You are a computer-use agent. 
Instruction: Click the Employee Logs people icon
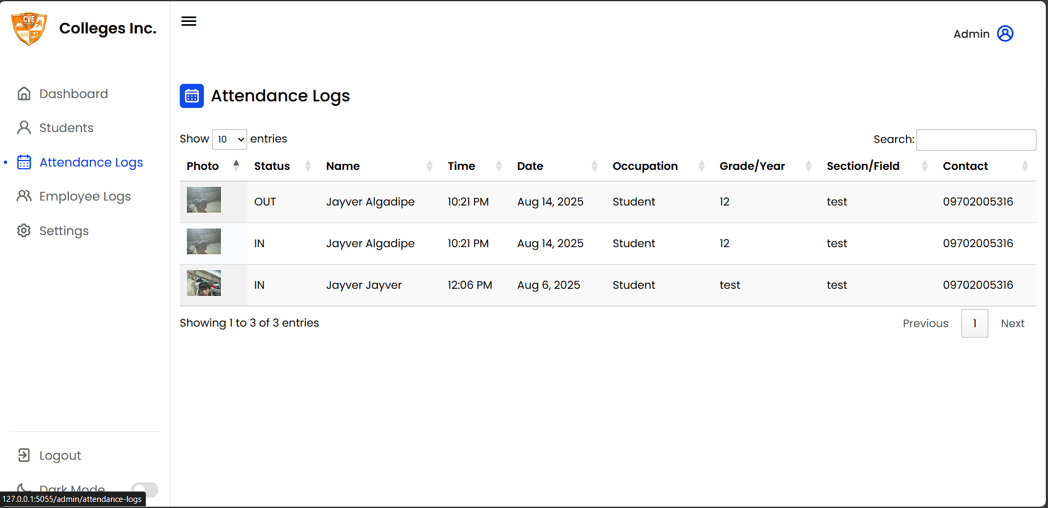24,196
